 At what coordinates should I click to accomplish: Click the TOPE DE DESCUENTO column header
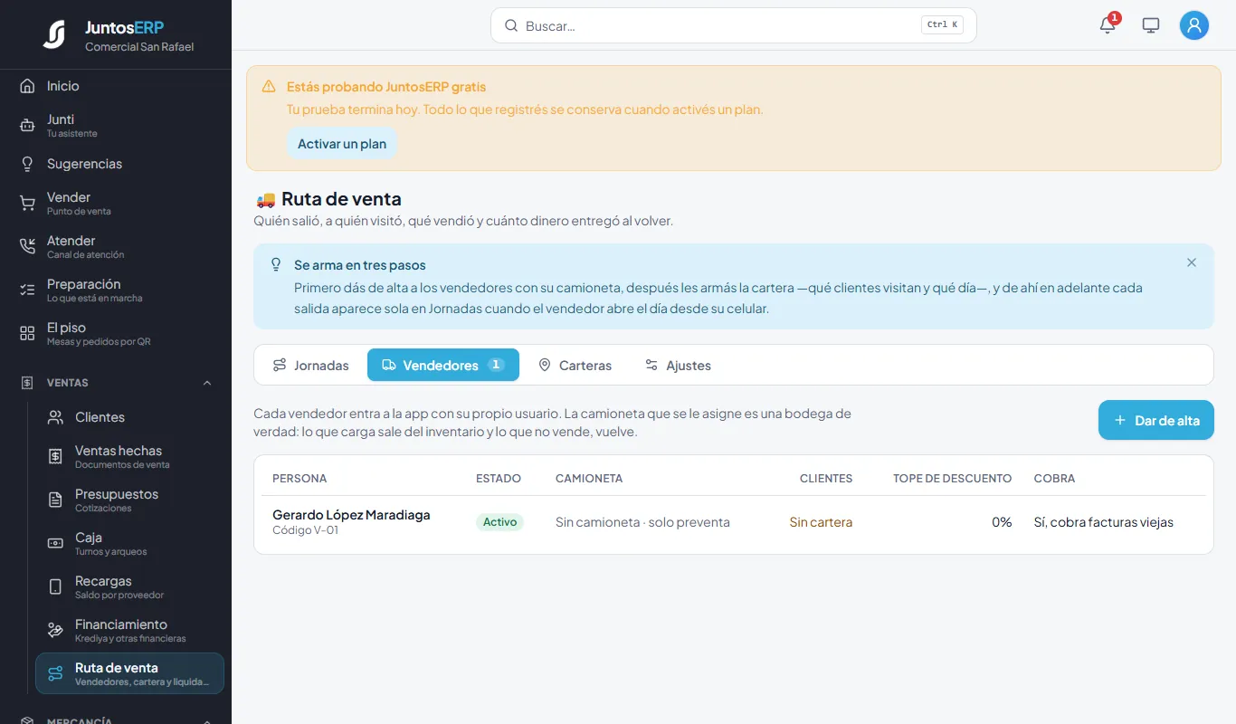coord(953,478)
